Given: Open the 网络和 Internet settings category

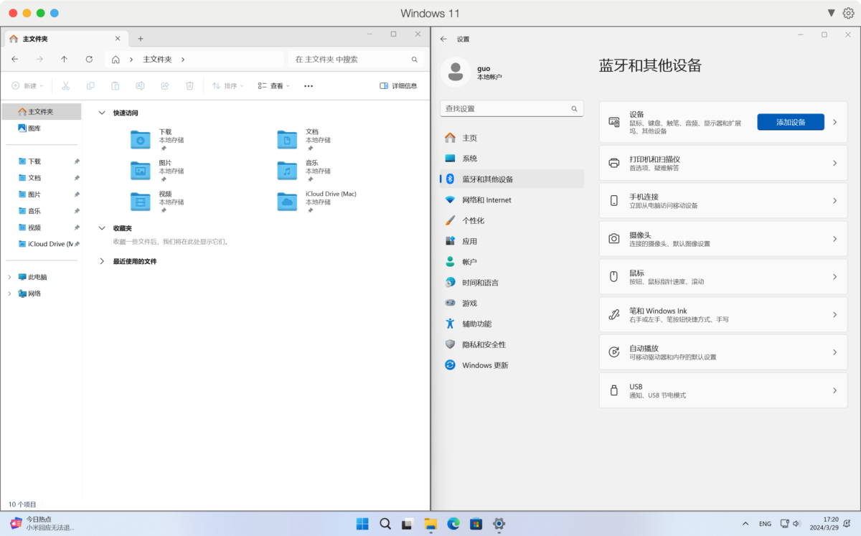Looking at the screenshot, I should coord(512,200).
